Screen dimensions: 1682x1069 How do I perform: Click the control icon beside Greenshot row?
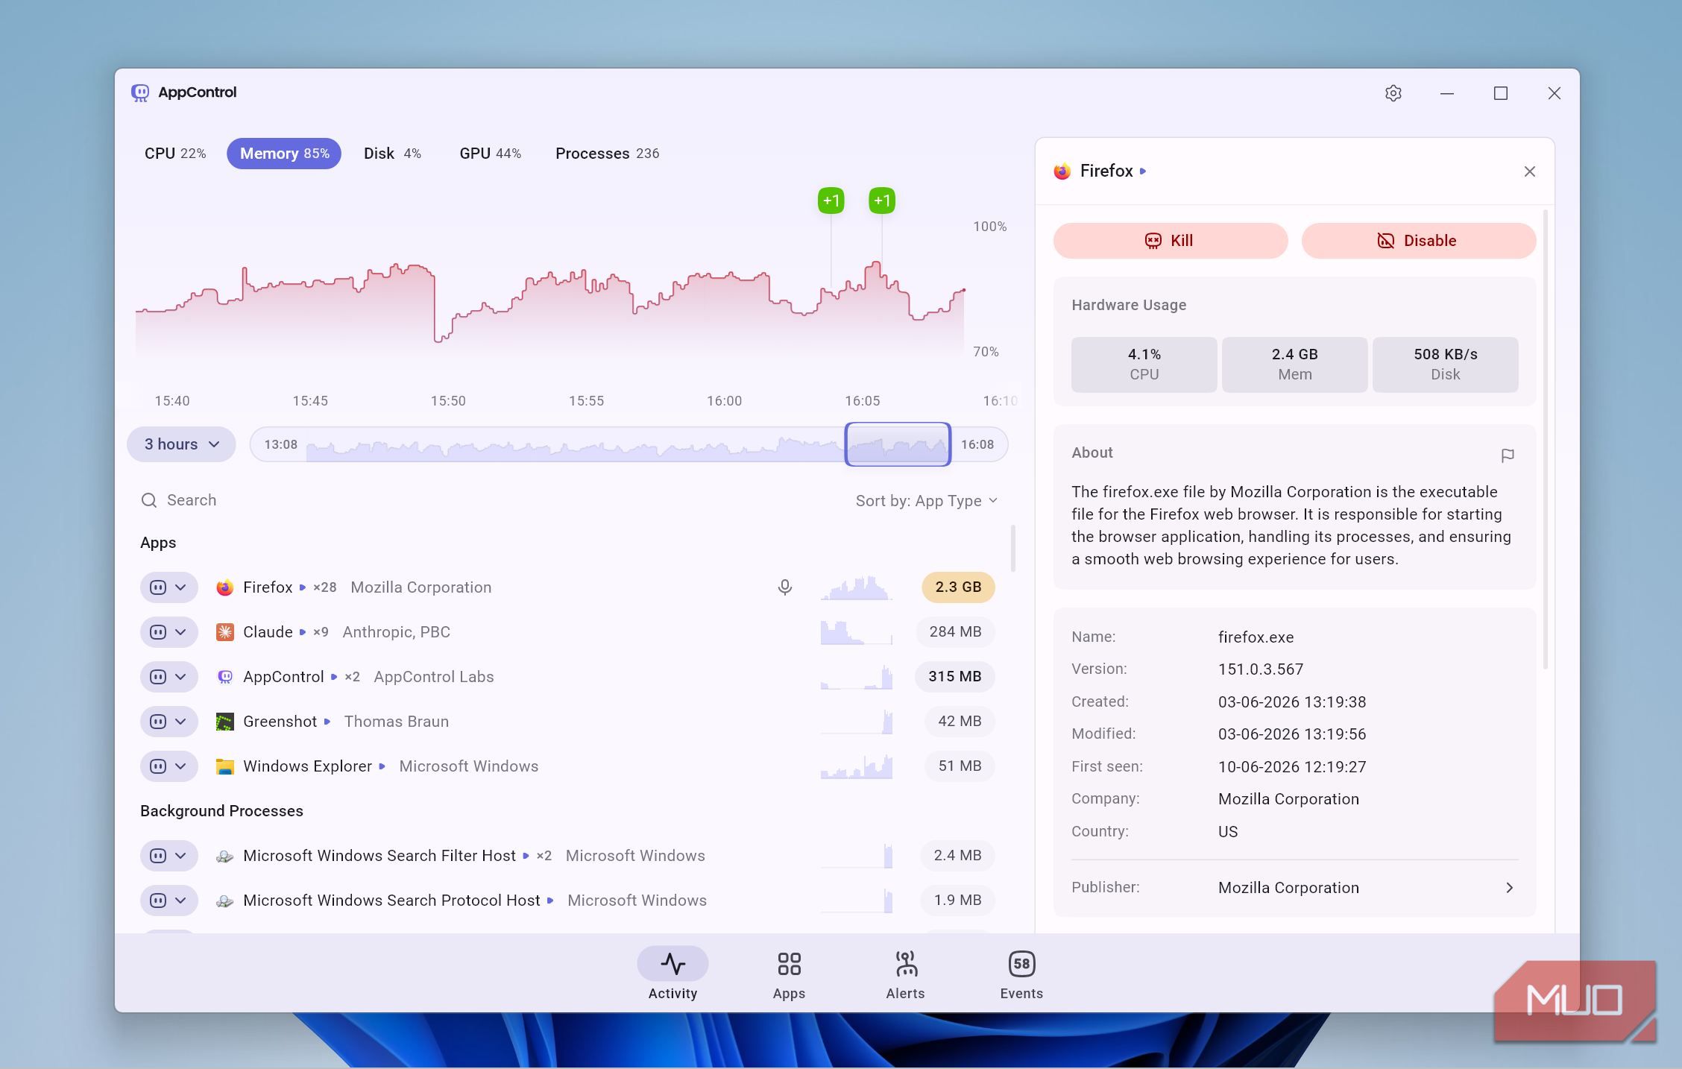158,722
